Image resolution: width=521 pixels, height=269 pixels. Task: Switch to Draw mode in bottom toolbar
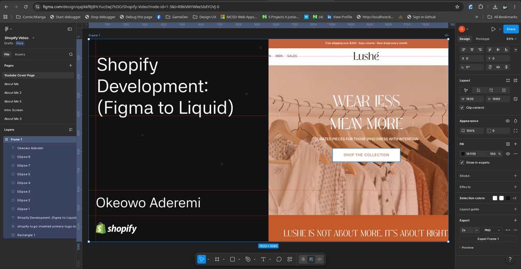point(303,259)
